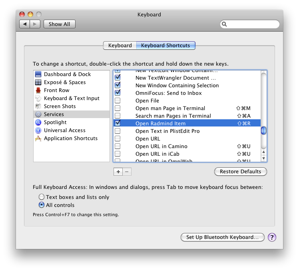Image resolution: width=299 pixels, height=271 pixels.
Task: Click the Front Row red chair icon
Action: coord(38,90)
